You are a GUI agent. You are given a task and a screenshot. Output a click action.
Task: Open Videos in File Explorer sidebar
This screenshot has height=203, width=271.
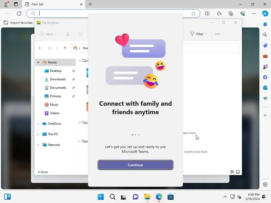55,113
